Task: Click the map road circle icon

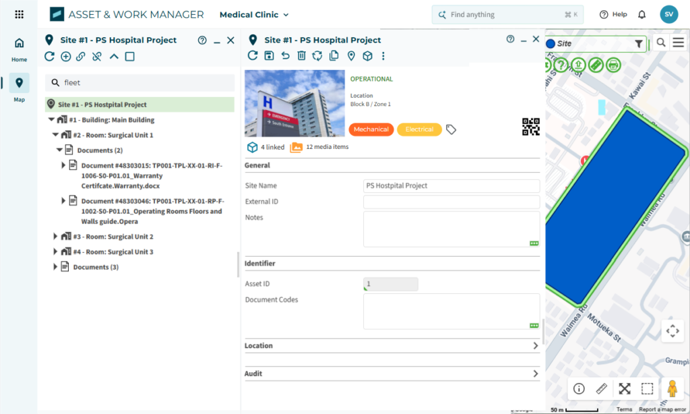Action: coord(596,65)
